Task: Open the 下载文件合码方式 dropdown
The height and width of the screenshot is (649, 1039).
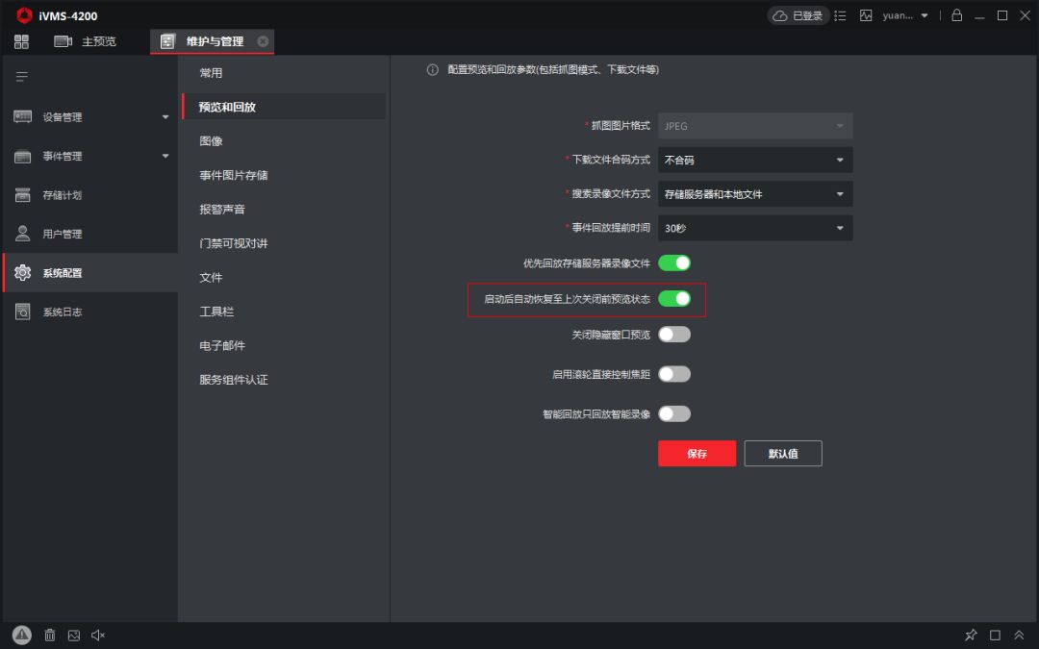Action: pos(755,160)
